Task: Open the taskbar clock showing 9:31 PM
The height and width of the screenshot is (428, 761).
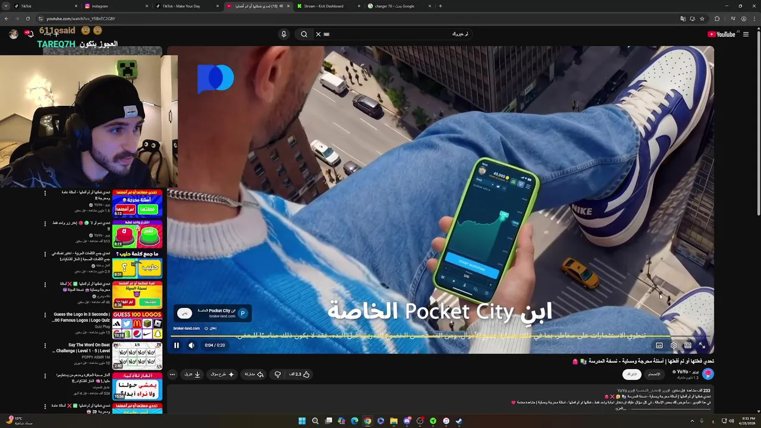Action: coord(748,421)
